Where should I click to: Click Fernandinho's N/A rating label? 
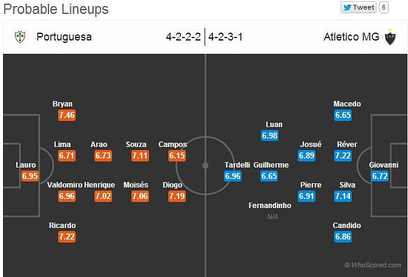click(x=272, y=217)
